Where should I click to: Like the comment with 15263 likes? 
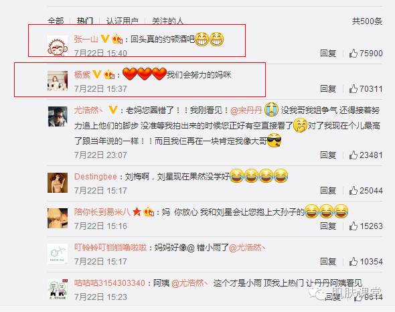353,226
